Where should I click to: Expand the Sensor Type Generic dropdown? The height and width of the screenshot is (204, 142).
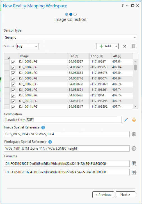[70, 37]
